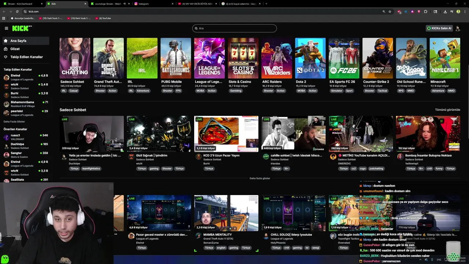Open BishamonnSama avatar in followed channels
Viewport: 469px width, 264px height.
(x=6, y=104)
